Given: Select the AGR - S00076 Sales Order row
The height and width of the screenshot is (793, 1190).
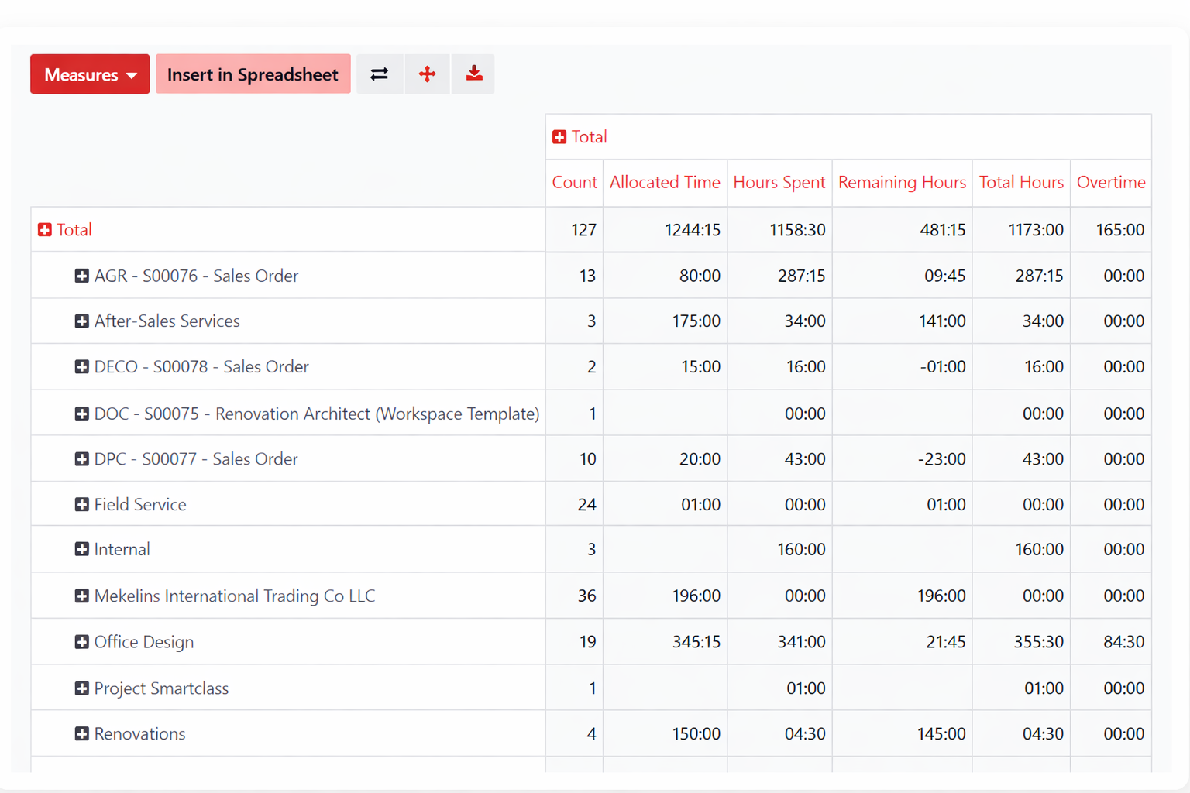Looking at the screenshot, I should (x=195, y=275).
